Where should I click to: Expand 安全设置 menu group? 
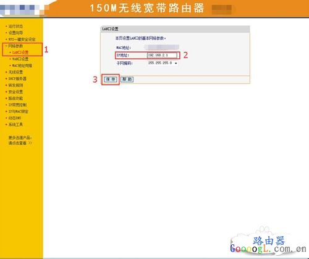pyautogui.click(x=15, y=92)
